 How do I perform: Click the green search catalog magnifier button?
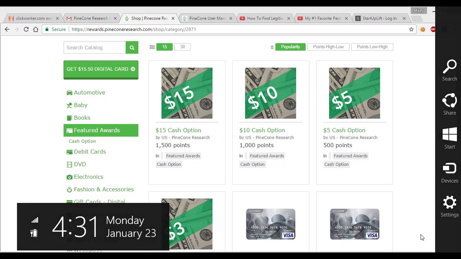pos(132,47)
